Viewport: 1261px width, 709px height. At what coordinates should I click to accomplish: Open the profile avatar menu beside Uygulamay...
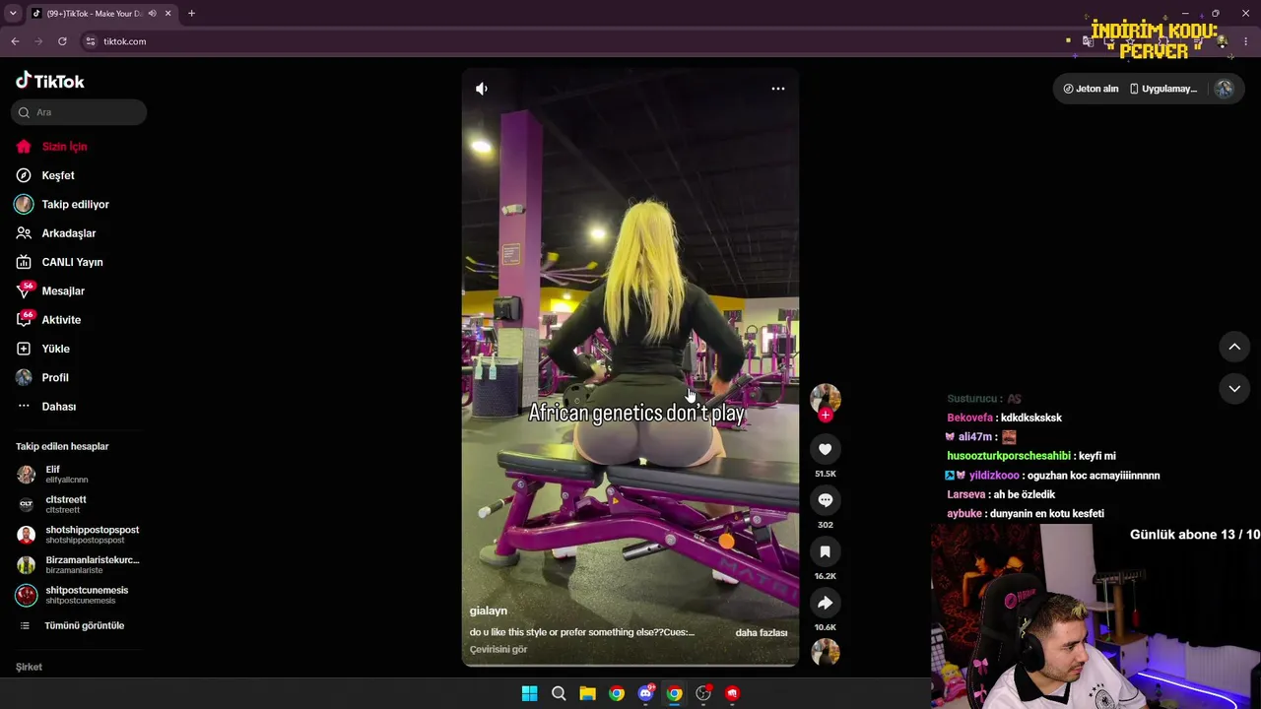pyautogui.click(x=1224, y=89)
